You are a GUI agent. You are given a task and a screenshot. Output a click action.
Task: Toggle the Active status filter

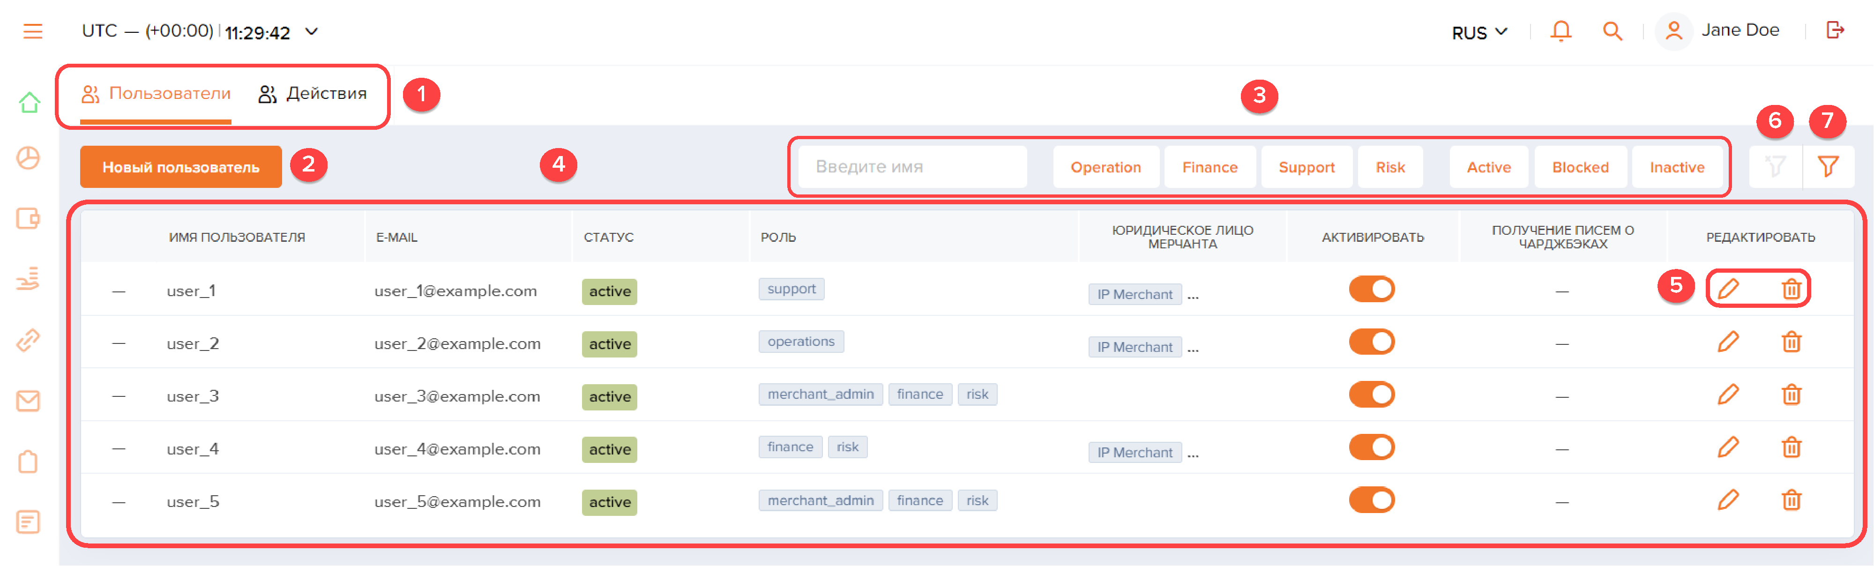click(1488, 167)
